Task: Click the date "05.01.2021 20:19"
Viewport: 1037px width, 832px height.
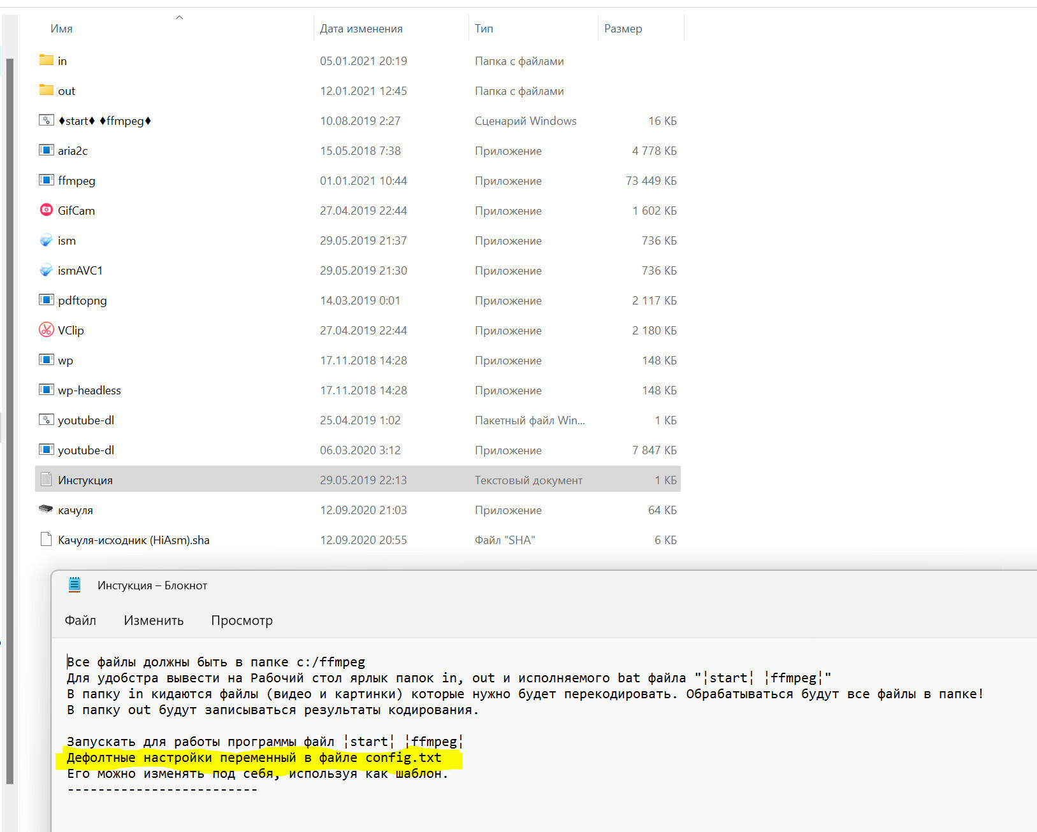Action: point(363,61)
